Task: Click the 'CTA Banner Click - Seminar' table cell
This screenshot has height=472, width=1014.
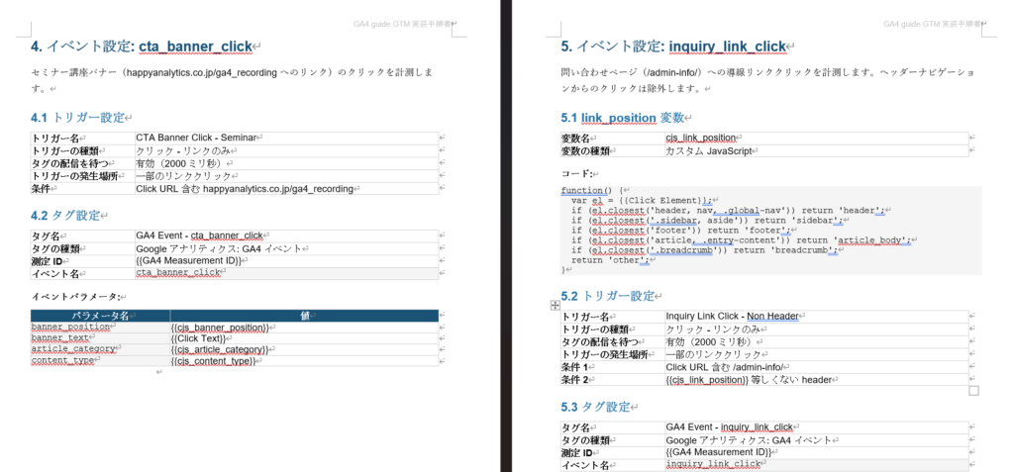Action: pos(196,139)
